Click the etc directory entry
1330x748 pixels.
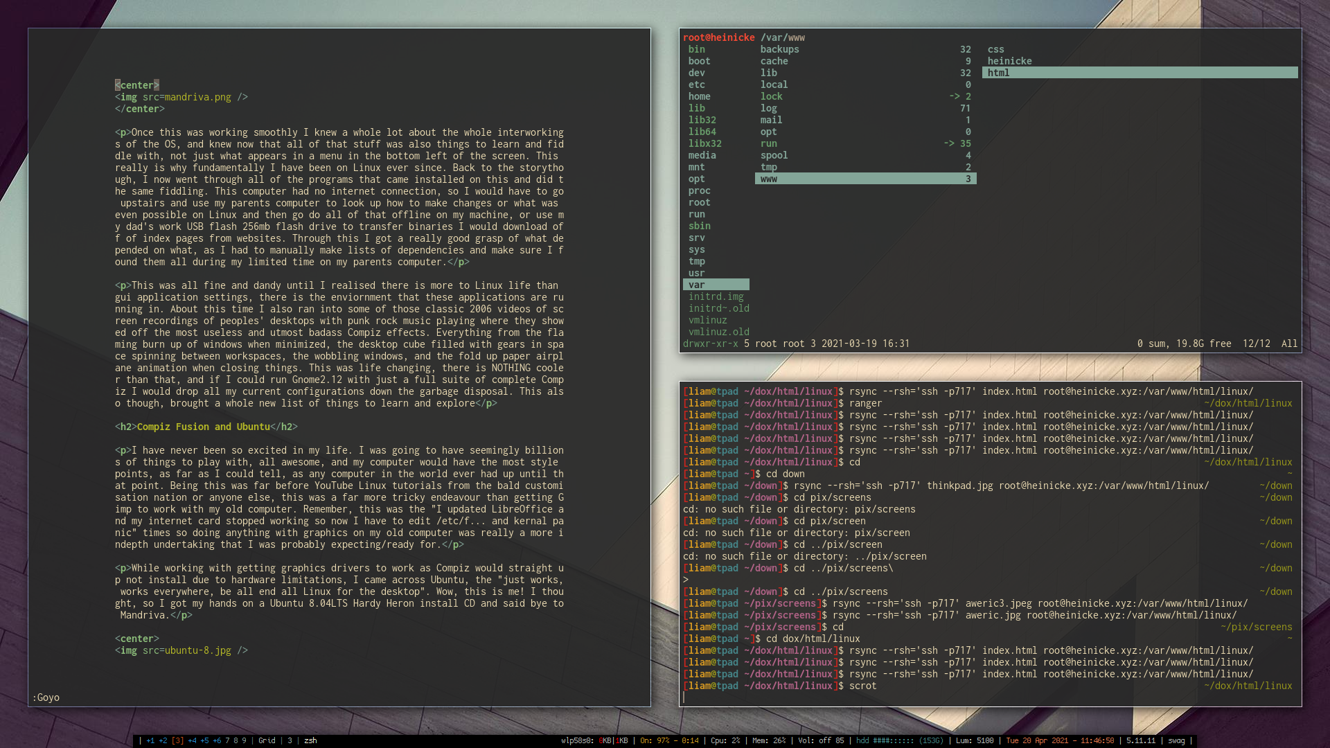click(x=697, y=84)
